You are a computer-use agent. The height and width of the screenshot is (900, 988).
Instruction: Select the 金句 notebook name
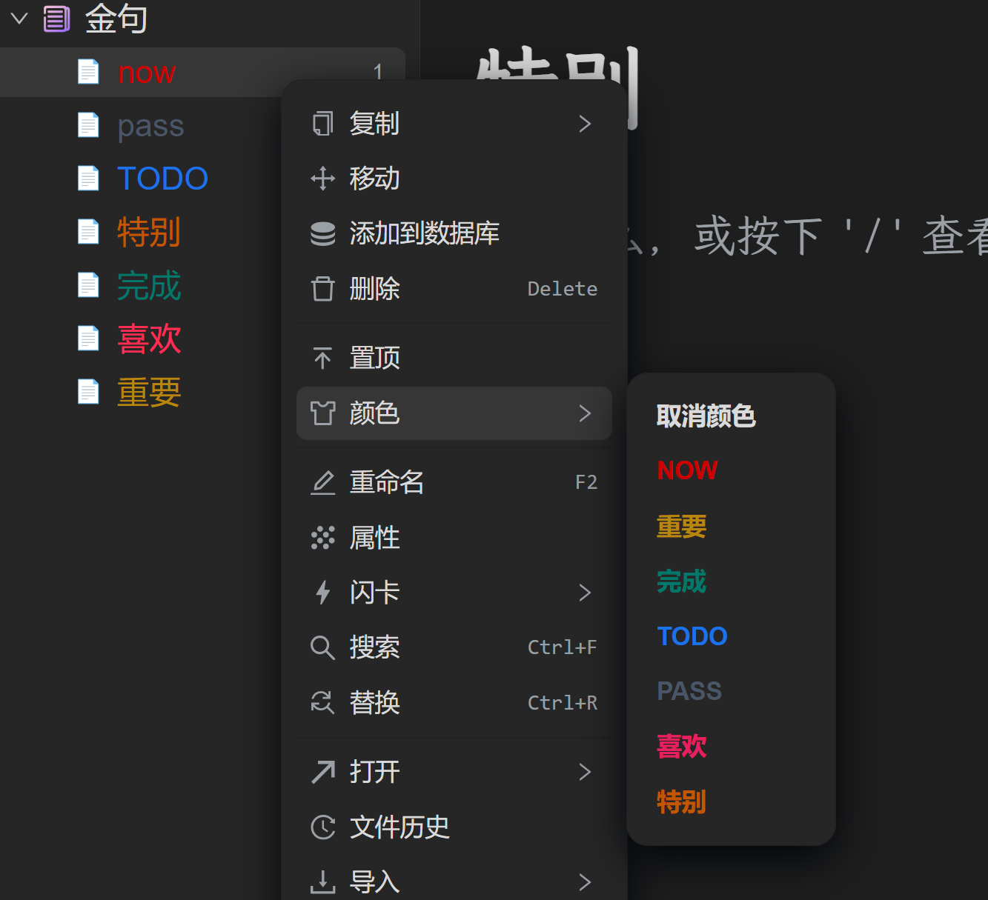tap(116, 19)
